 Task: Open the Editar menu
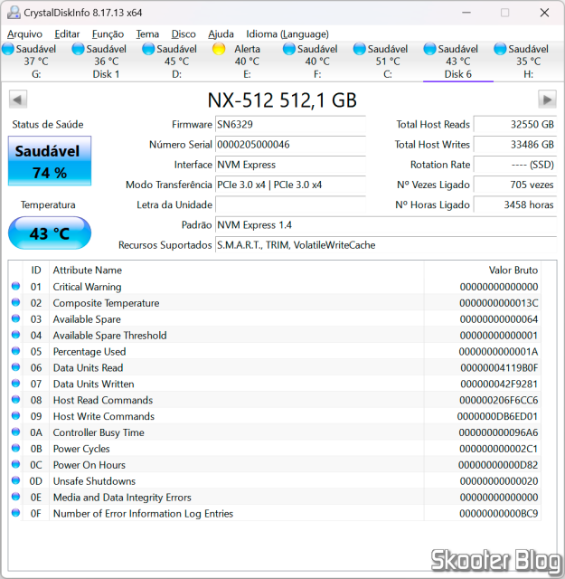(67, 34)
